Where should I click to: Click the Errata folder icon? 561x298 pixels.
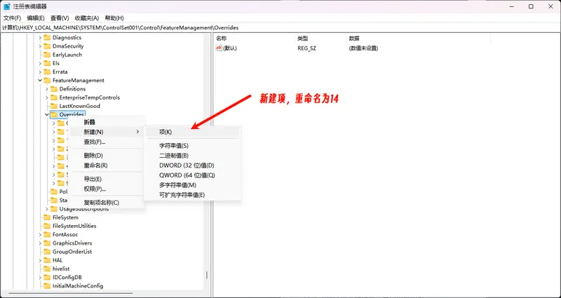[x=47, y=72]
